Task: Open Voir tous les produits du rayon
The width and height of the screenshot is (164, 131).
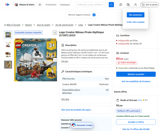Action: pyautogui.click(x=77, y=110)
